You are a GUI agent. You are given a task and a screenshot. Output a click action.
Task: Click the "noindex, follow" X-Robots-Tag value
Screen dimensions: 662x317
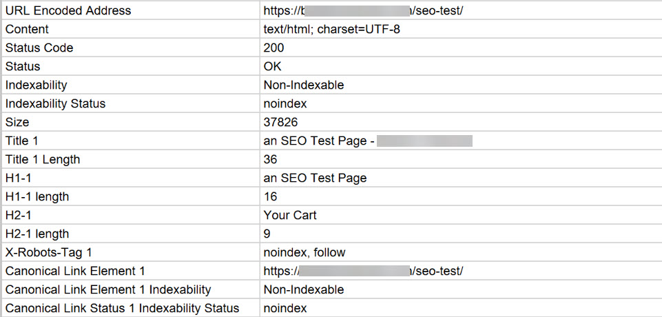tap(304, 252)
